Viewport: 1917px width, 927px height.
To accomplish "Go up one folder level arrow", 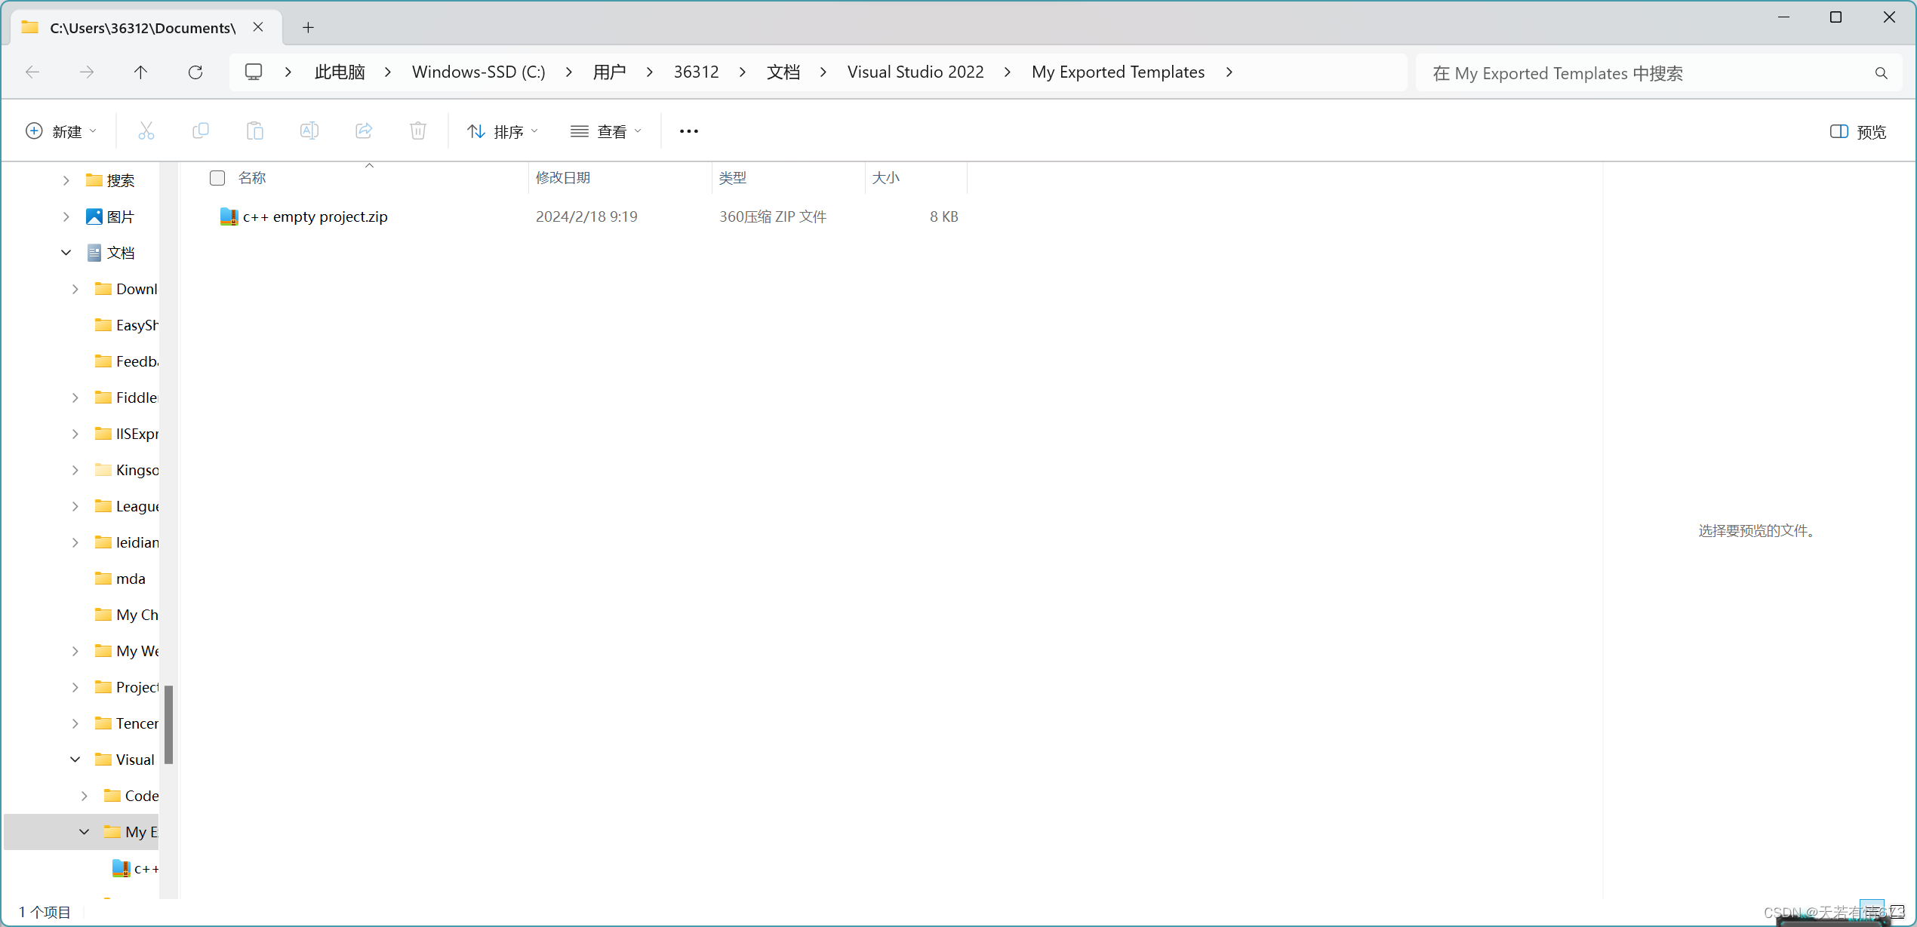I will (x=140, y=72).
